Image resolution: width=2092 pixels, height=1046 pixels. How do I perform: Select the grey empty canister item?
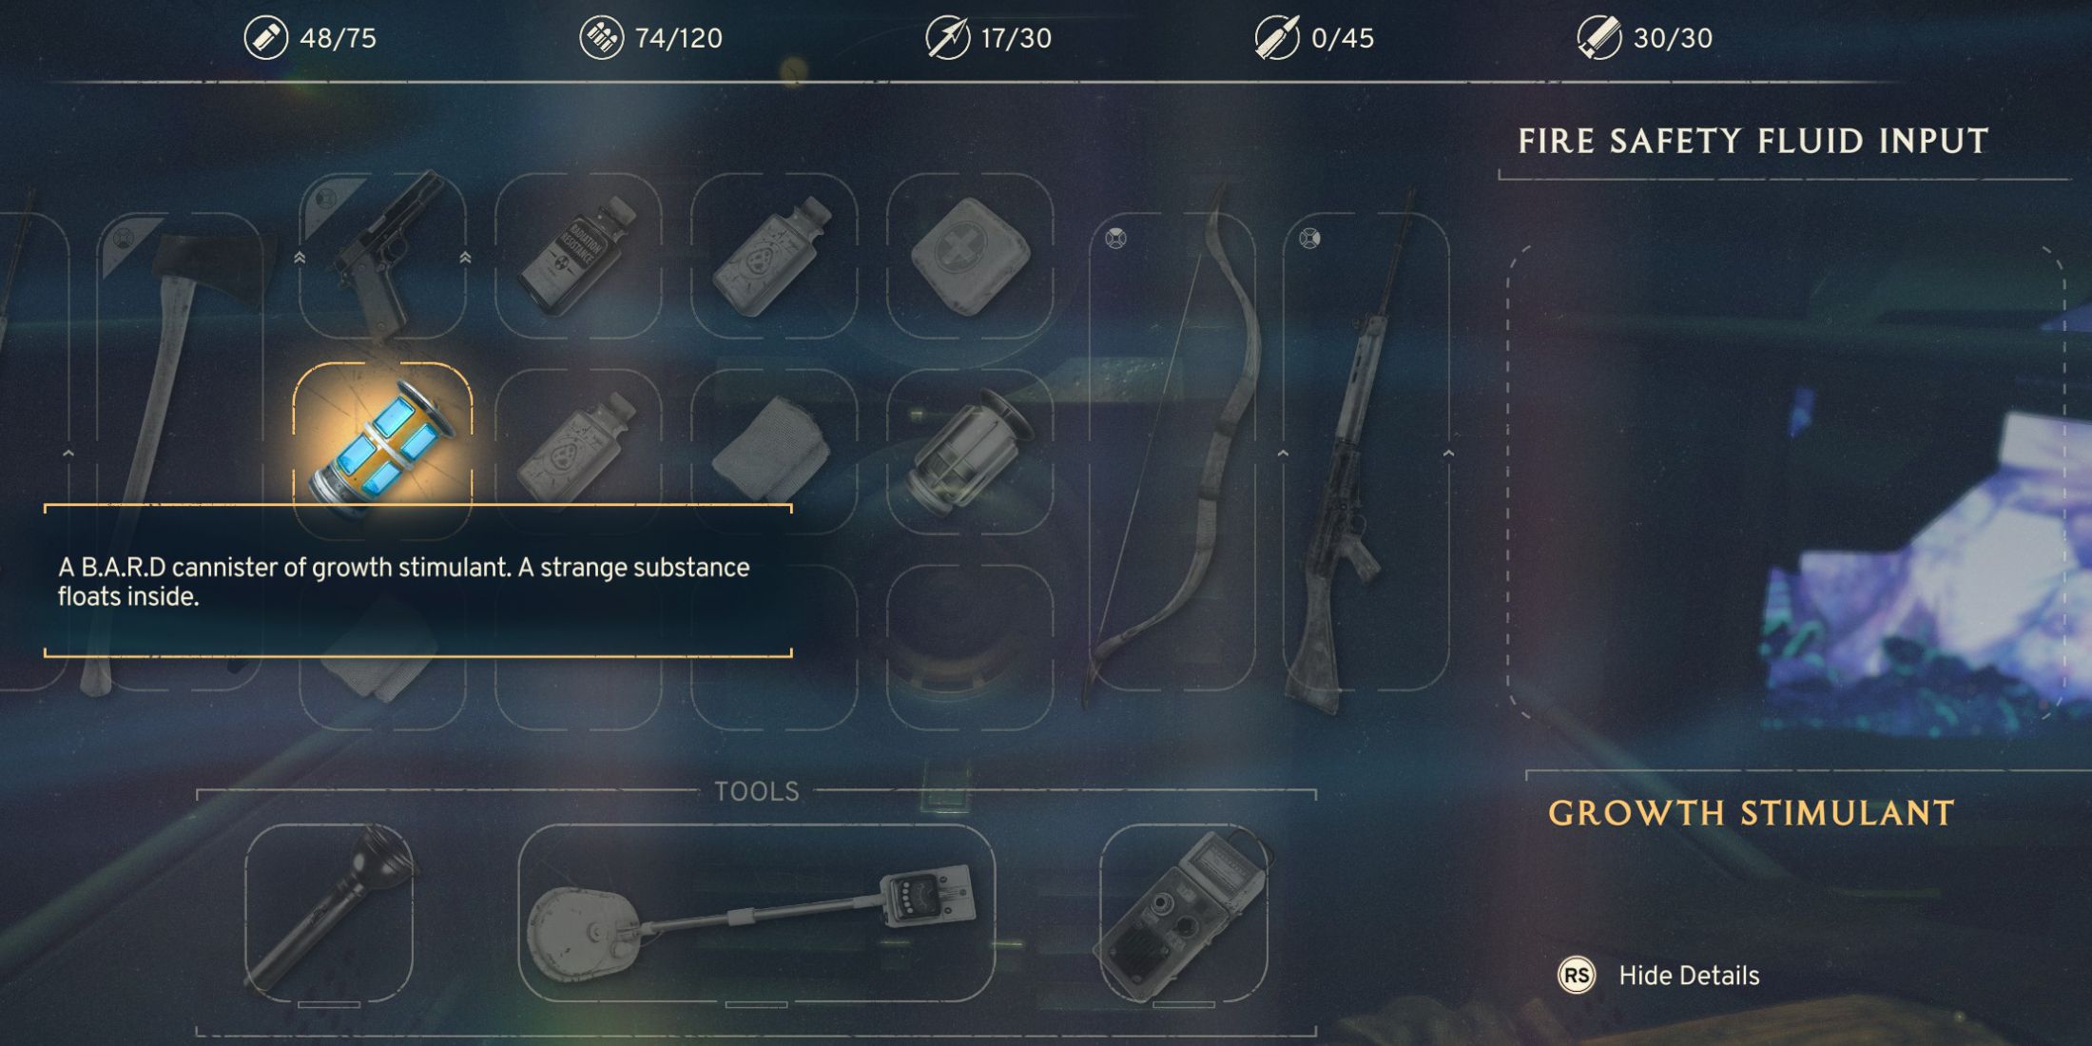[970, 452]
